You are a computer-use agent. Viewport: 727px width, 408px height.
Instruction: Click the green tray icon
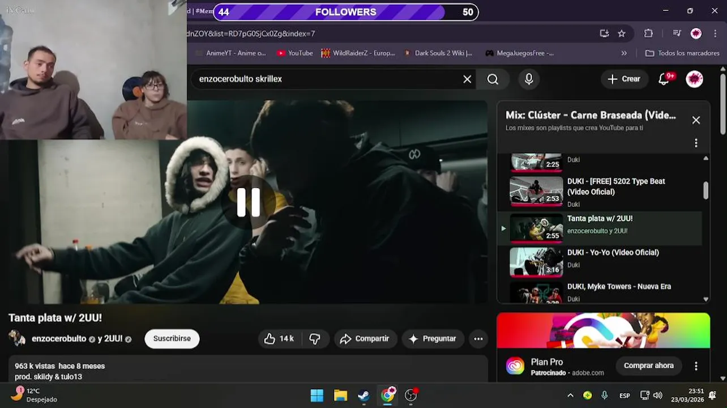coord(588,396)
